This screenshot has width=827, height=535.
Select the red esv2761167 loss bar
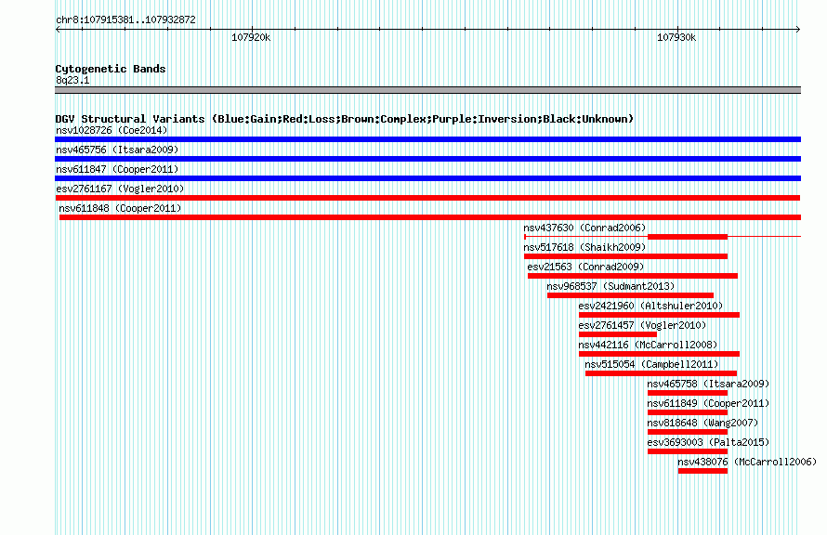tap(427, 198)
